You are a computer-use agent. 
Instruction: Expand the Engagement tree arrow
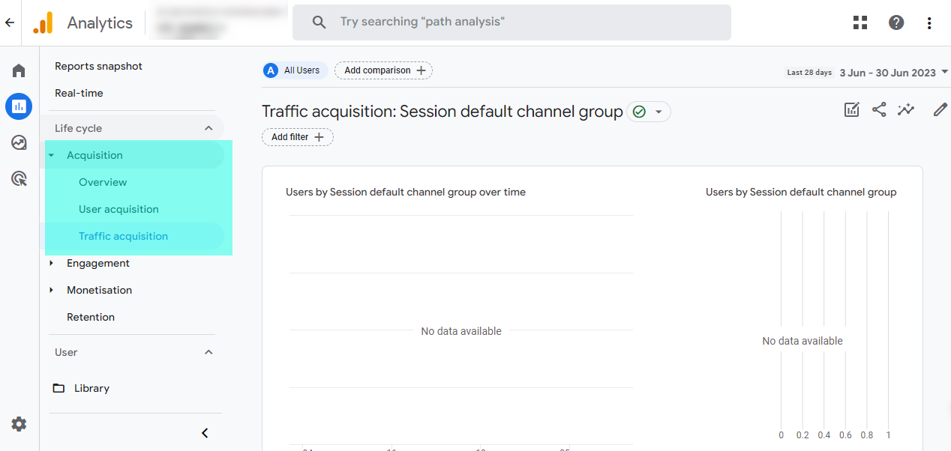[51, 263]
